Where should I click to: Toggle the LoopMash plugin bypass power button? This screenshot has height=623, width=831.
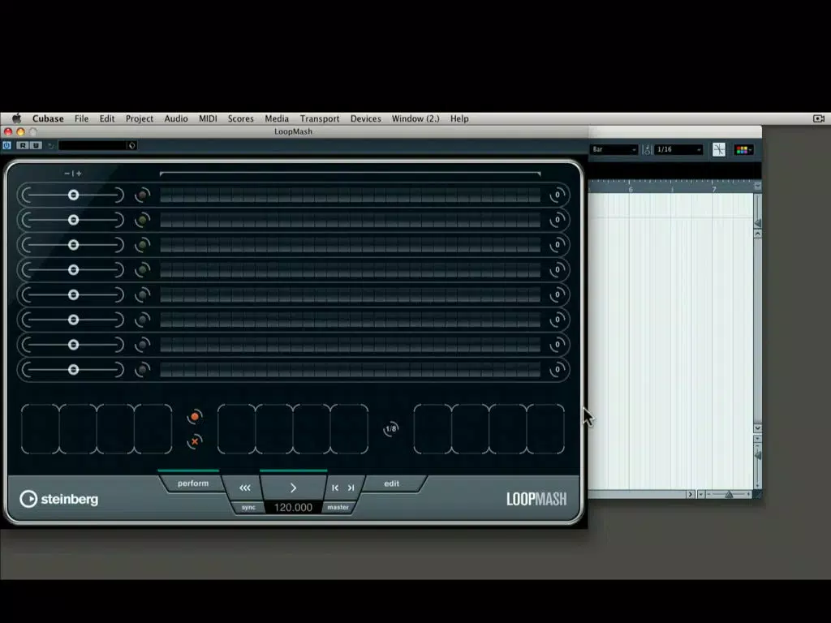[x=7, y=146]
